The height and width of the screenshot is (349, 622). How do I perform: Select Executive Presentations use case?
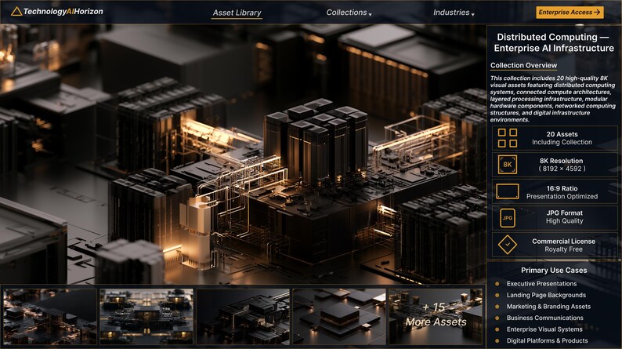(x=541, y=283)
